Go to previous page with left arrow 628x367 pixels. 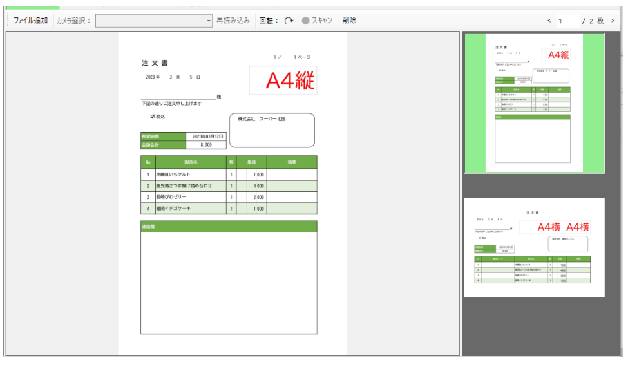[549, 21]
